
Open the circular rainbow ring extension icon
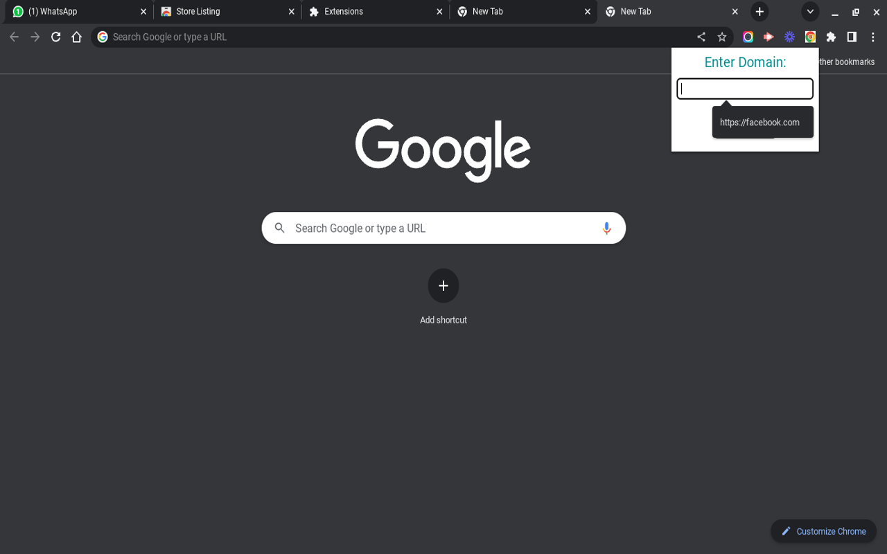pyautogui.click(x=748, y=37)
